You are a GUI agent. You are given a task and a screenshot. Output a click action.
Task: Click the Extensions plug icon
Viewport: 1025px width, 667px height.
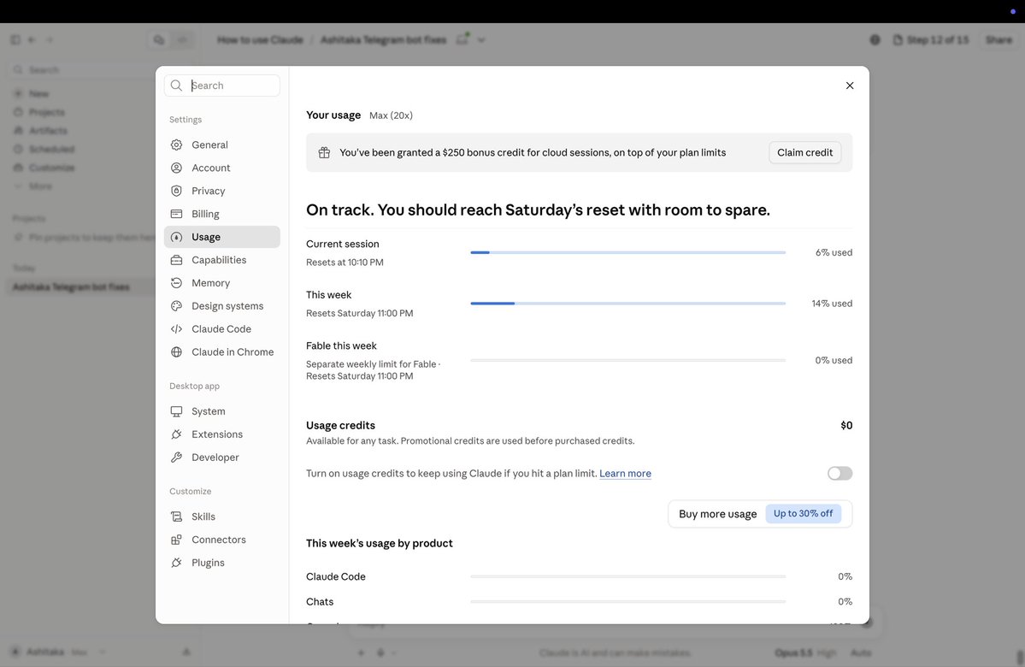[176, 434]
